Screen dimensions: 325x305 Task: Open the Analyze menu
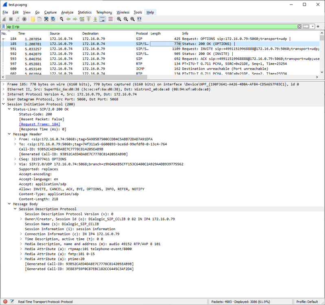pos(67,13)
